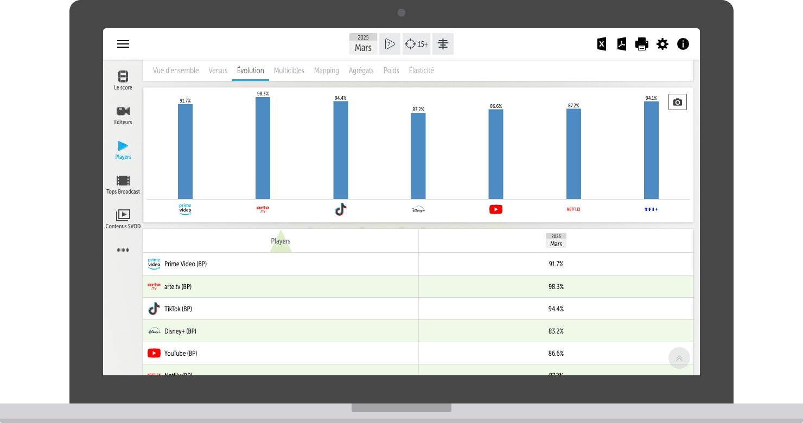Select the arte.tv bar in chart
This screenshot has height=423, width=803.
click(x=263, y=148)
